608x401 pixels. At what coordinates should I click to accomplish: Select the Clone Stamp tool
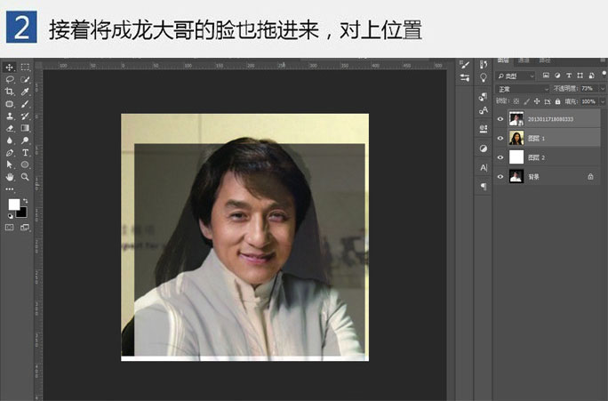(x=10, y=116)
